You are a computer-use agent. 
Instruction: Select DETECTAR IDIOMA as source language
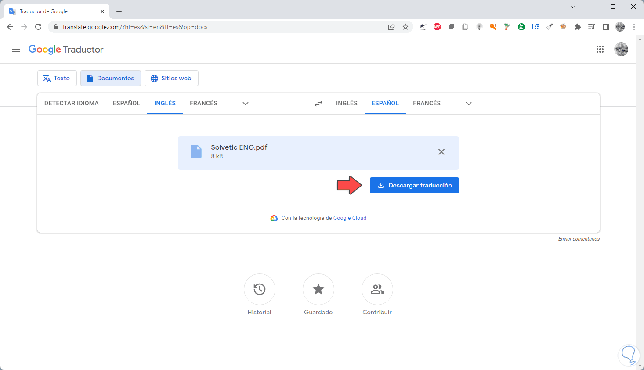tap(72, 103)
